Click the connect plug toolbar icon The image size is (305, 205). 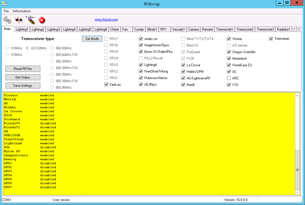[x=7, y=20]
